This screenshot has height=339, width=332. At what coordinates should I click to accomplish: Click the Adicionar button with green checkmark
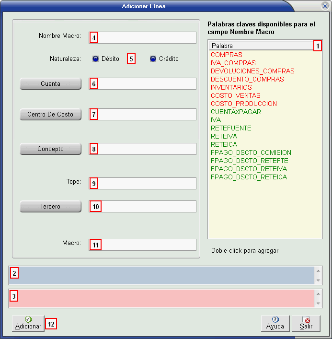pos(28,323)
